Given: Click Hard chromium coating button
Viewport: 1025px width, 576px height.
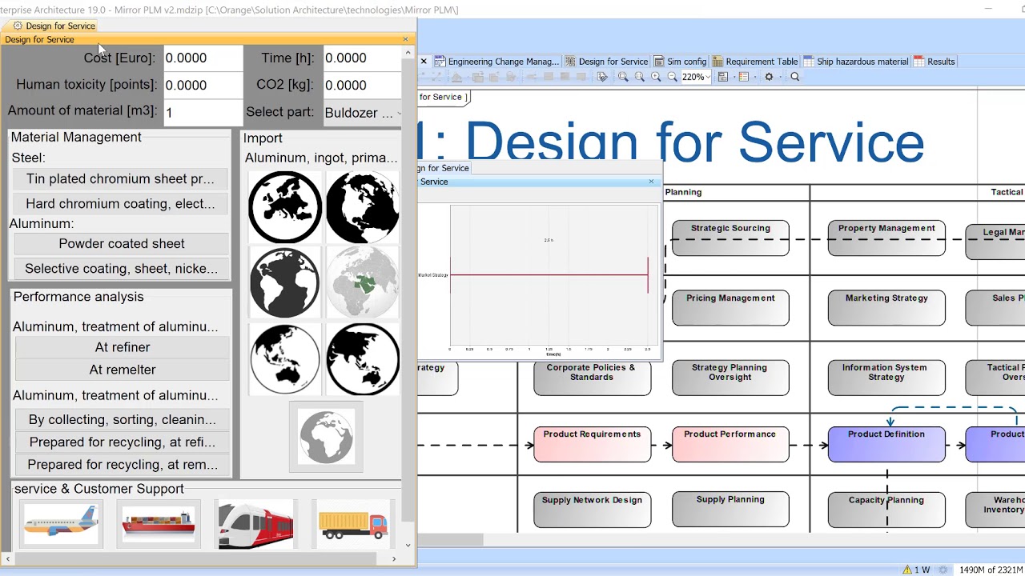Looking at the screenshot, I should click(122, 203).
